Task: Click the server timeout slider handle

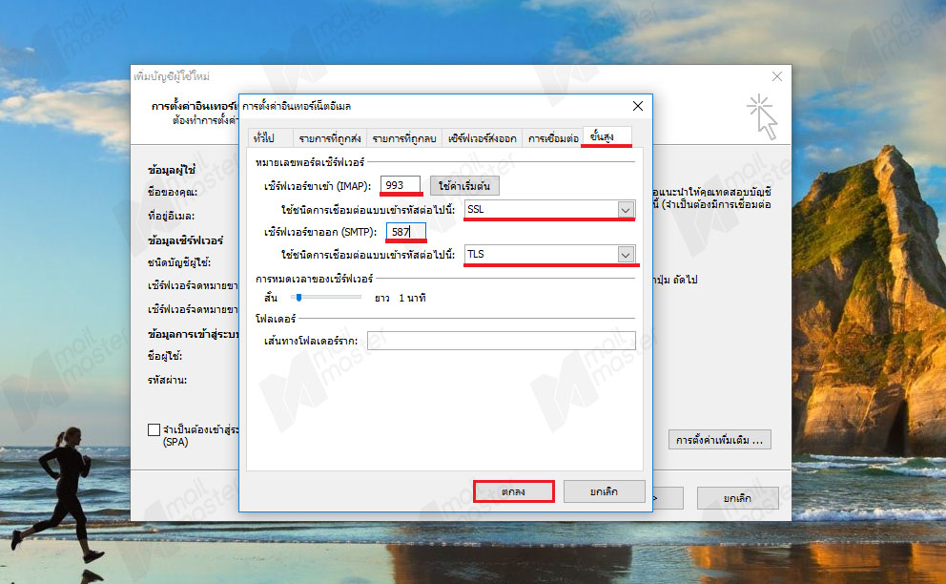Action: (x=297, y=298)
